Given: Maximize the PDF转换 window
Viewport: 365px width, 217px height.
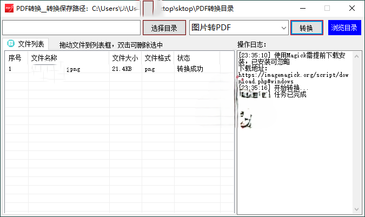Looking at the screenshot, I should click(x=327, y=8).
